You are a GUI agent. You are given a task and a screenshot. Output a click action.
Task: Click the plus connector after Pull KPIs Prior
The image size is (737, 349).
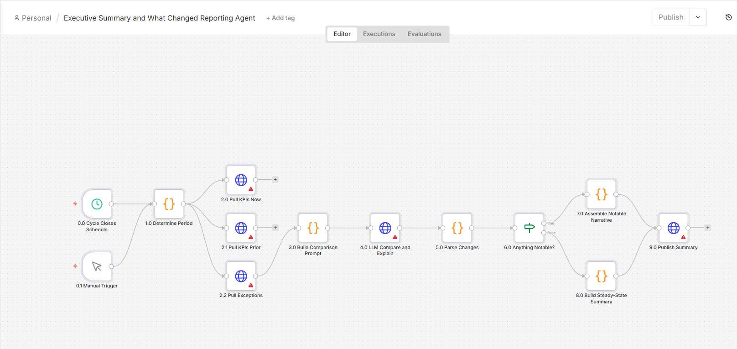pos(275,228)
